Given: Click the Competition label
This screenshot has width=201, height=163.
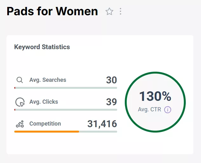Looking at the screenshot, I should [45, 124].
